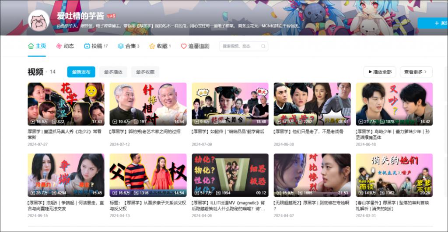This screenshot has height=232, width=448.
Task: Click the play triangle in 播放全部
Action: 370,72
